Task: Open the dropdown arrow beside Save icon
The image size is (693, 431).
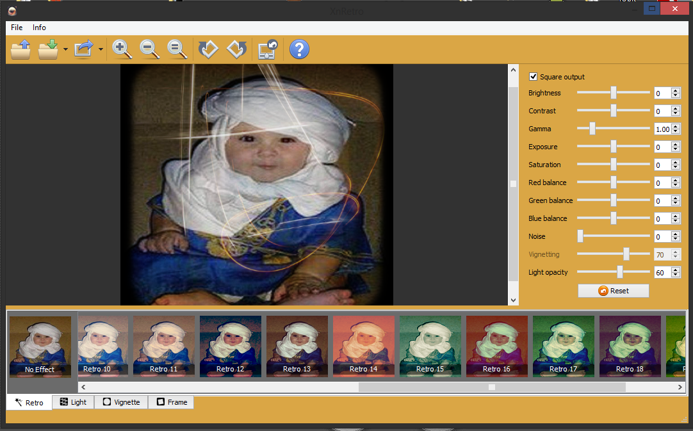Action: [65, 50]
